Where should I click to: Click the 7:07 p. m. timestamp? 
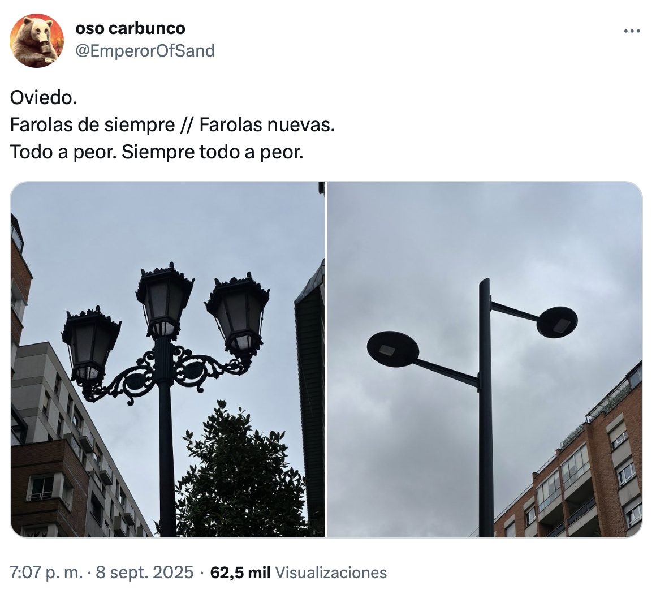pyautogui.click(x=46, y=573)
